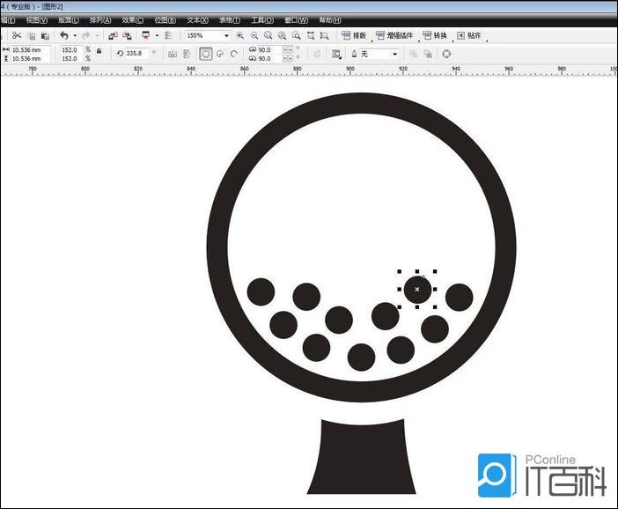The image size is (618, 509).
Task: Open the application launcher dropdown arrow
Action: tap(157, 36)
